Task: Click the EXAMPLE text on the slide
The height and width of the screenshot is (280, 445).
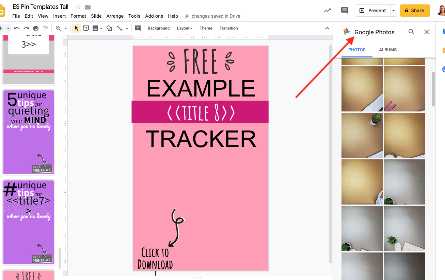Action: pos(201,88)
